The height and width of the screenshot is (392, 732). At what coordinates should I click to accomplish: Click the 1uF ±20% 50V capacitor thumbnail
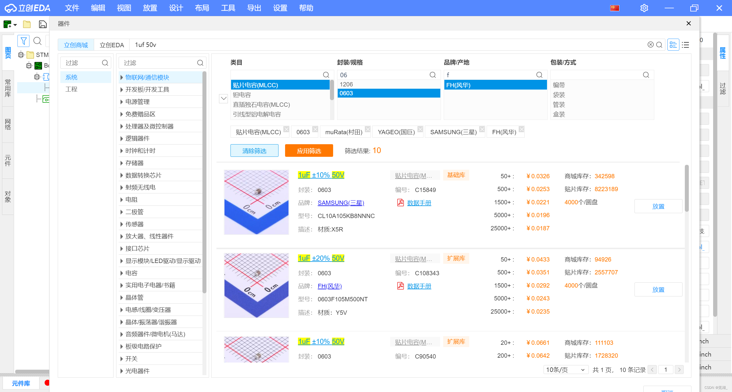(256, 285)
